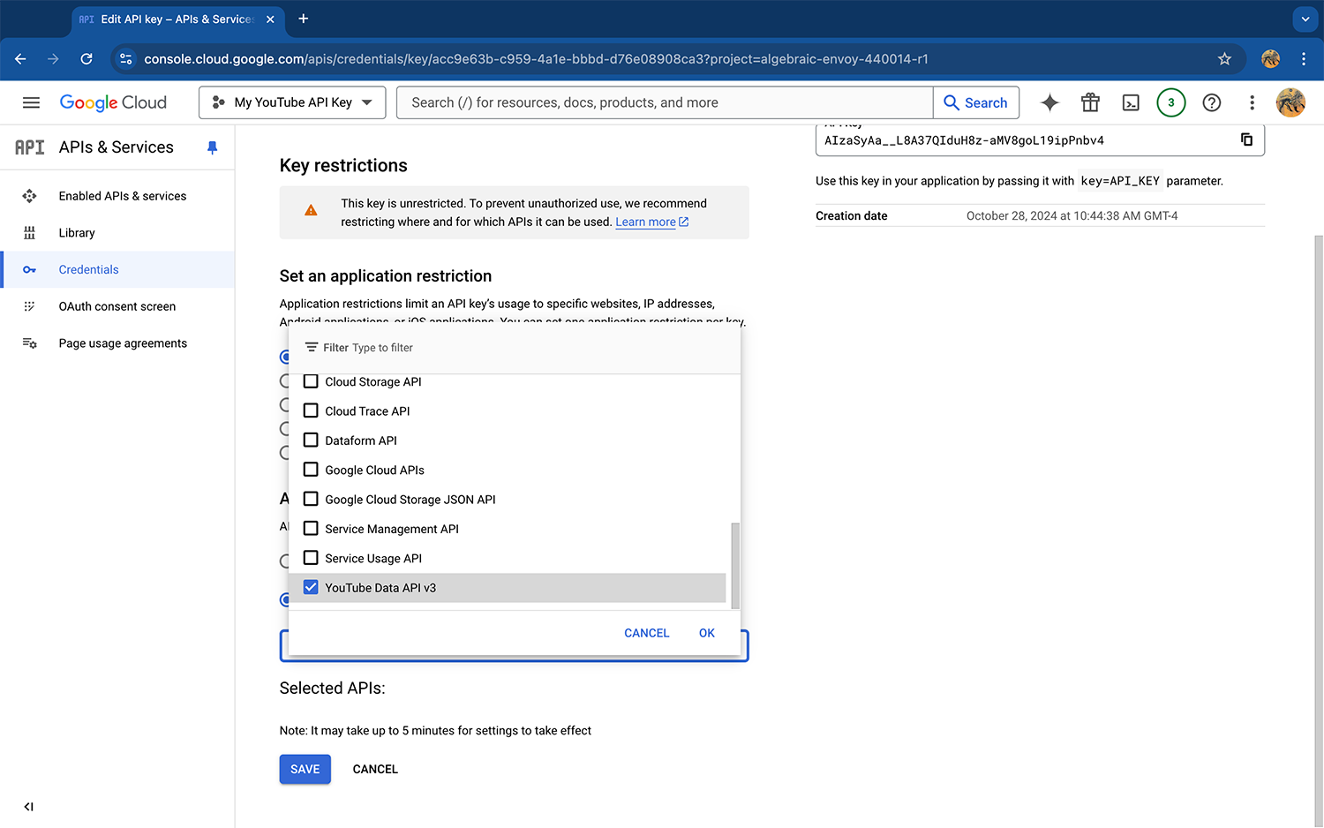This screenshot has height=828, width=1324.
Task: Open Gemini AI assistant sparkle icon
Action: tap(1049, 102)
